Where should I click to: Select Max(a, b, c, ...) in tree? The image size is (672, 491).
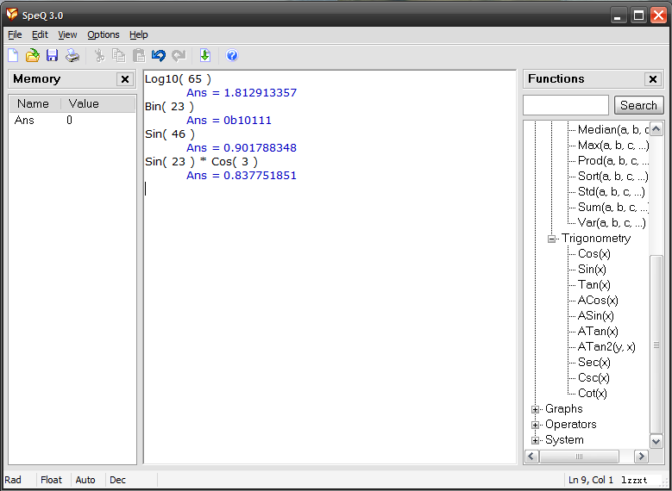[613, 146]
